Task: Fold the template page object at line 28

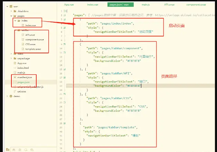Action: coord(65,123)
